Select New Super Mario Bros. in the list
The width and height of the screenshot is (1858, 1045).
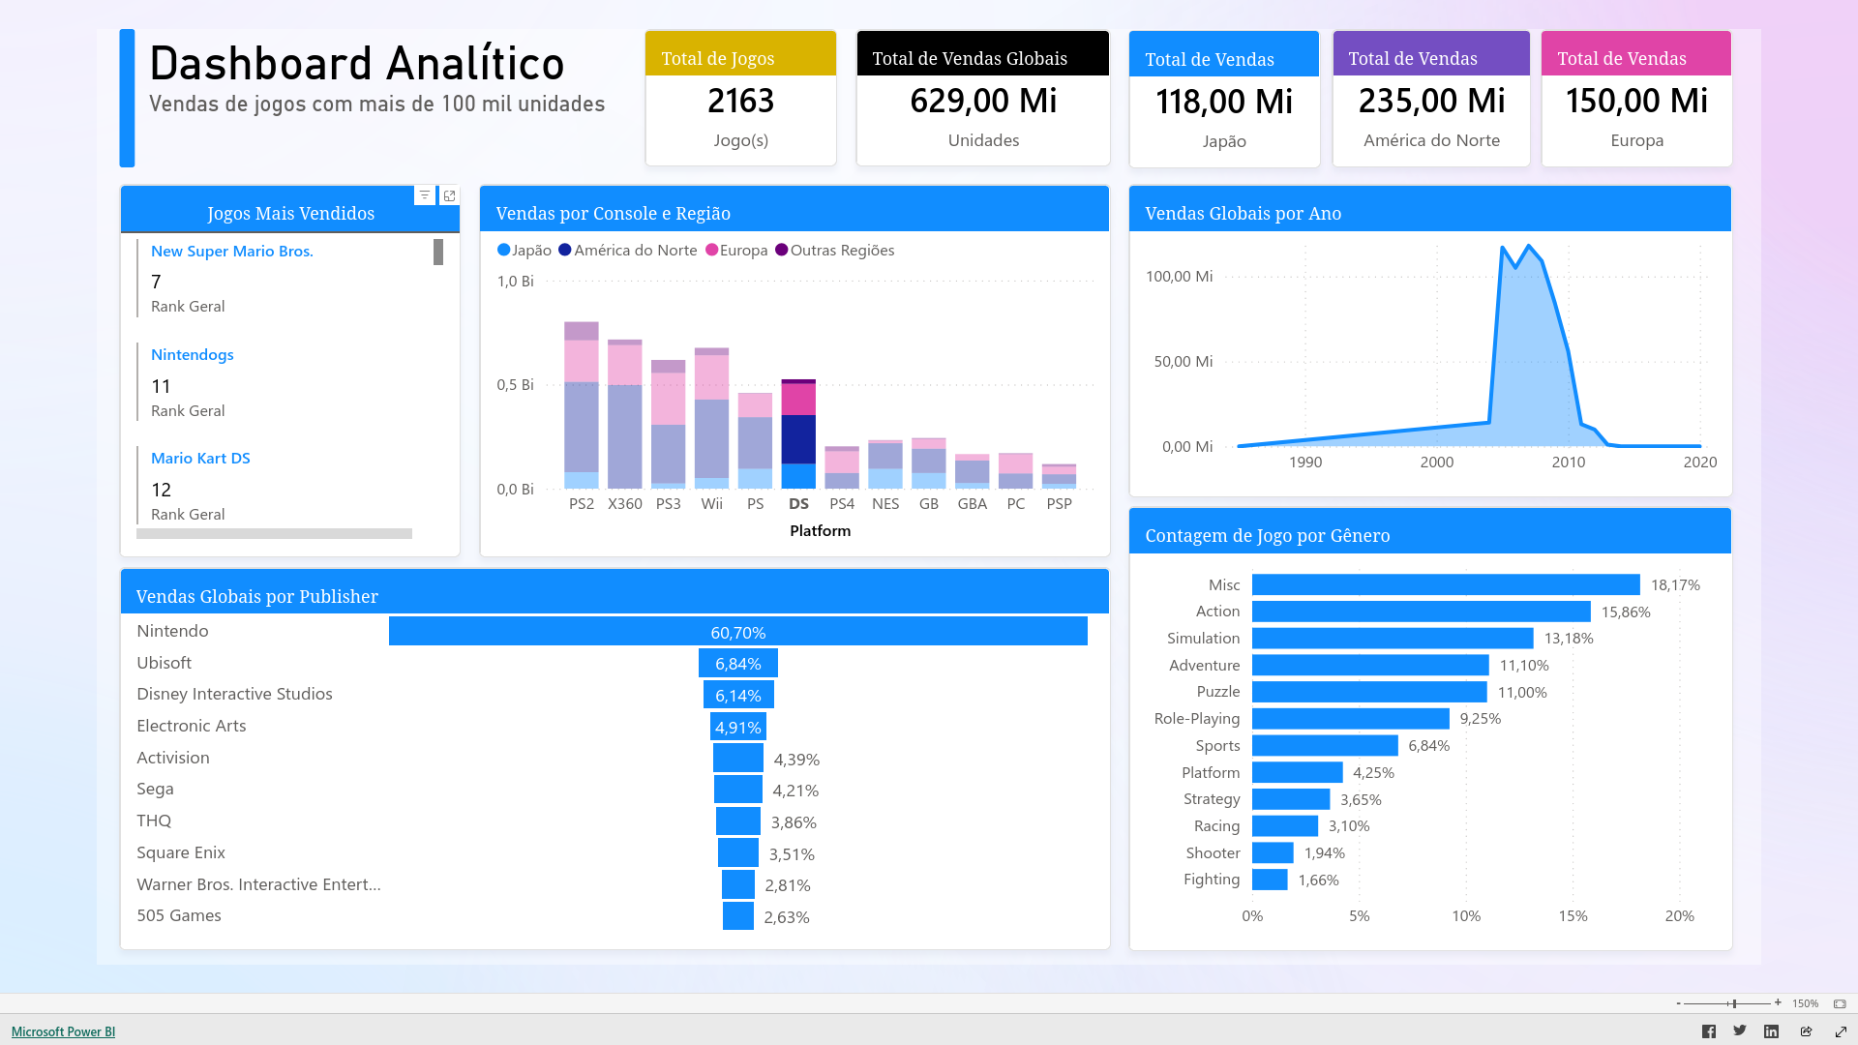pyautogui.click(x=232, y=251)
